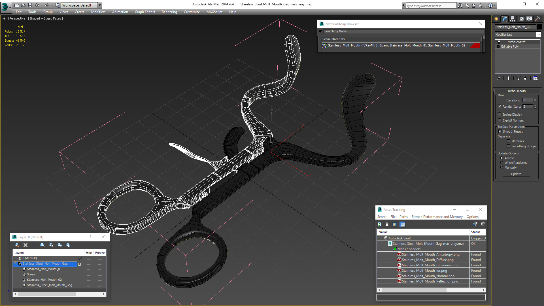Open the Modifiers menu
This screenshot has width=544, height=306.
click(x=98, y=12)
